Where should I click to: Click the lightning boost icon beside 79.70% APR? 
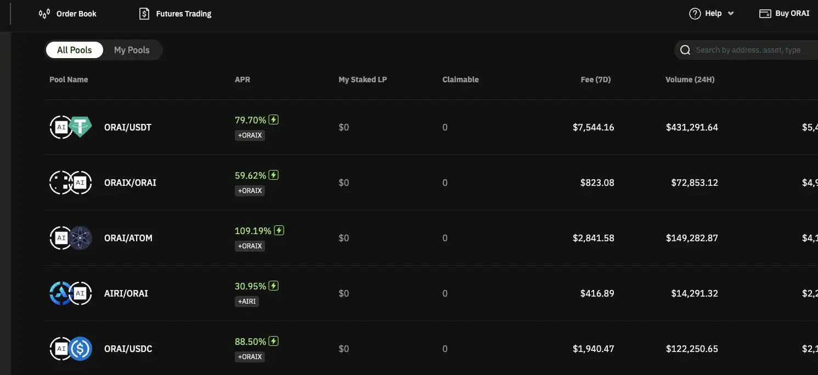274,120
